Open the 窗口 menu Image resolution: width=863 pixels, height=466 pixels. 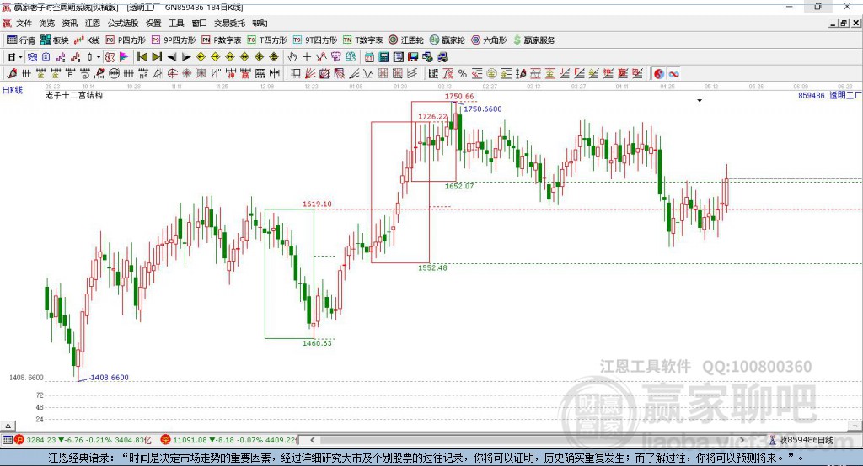199,23
